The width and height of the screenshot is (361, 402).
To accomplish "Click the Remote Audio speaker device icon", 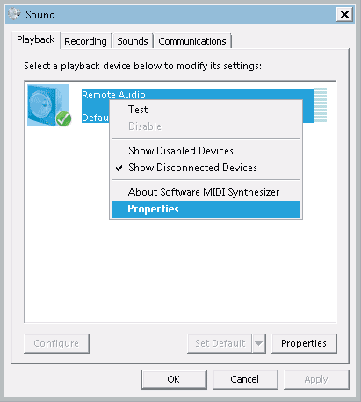I will [x=48, y=105].
